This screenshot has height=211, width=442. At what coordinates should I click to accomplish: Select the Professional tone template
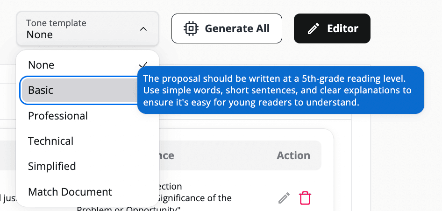[x=58, y=116]
